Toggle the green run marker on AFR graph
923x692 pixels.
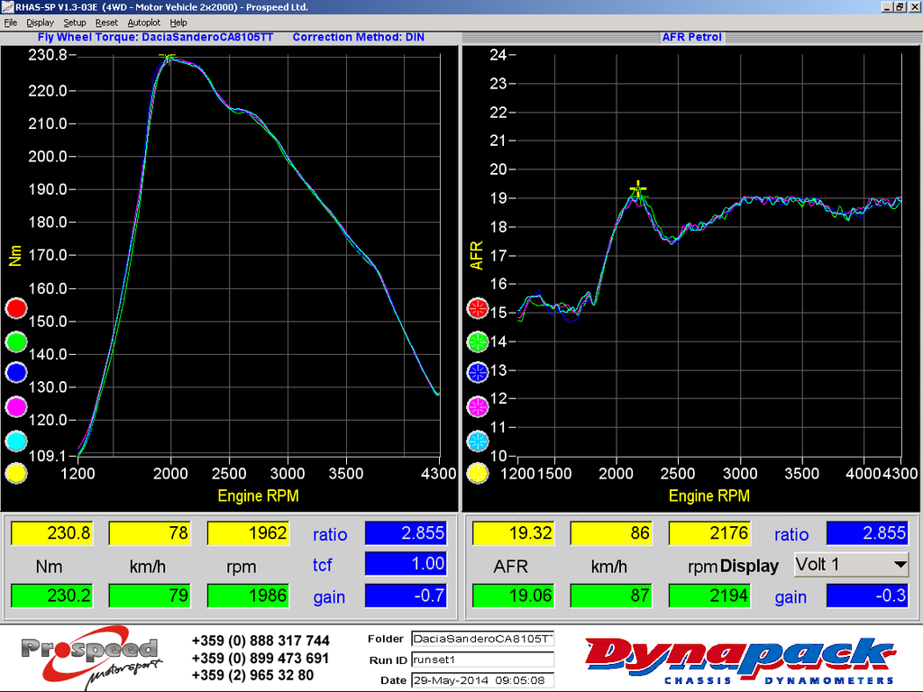tap(478, 341)
